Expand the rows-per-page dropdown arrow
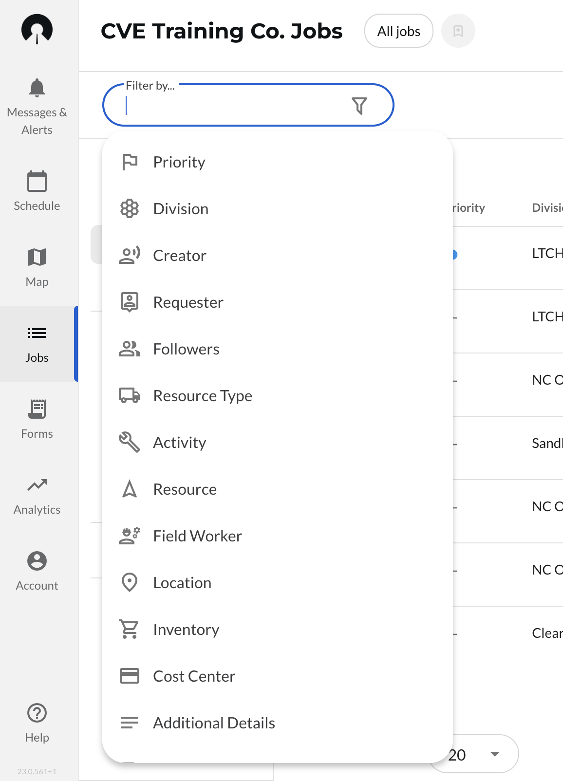Screen dimensions: 563x781 (495, 754)
